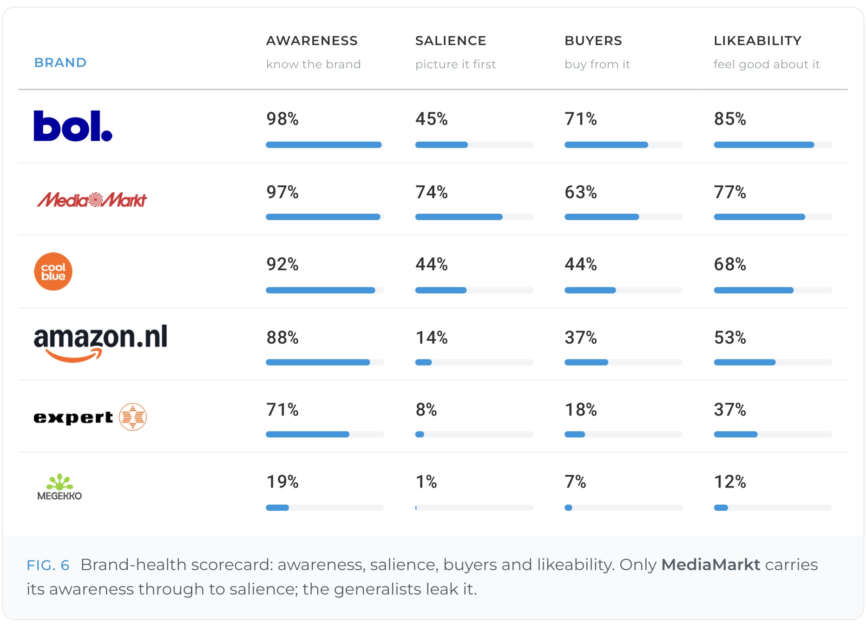The width and height of the screenshot is (866, 624).
Task: Select the orange Coolblue logo
Action: coord(53,272)
